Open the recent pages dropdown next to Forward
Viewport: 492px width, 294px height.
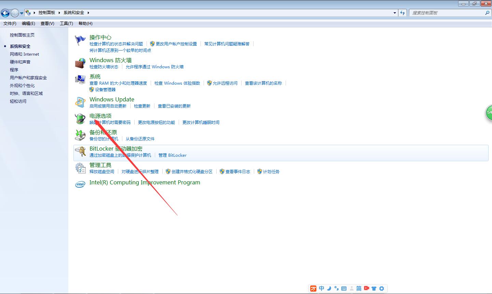tap(22, 13)
